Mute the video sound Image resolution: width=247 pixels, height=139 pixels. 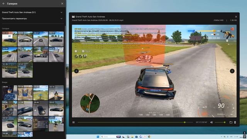[211, 122]
